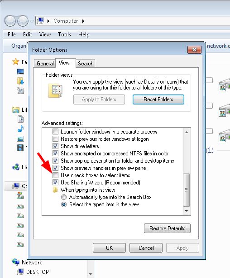
Task: Open the Edit menu
Action: (28, 35)
